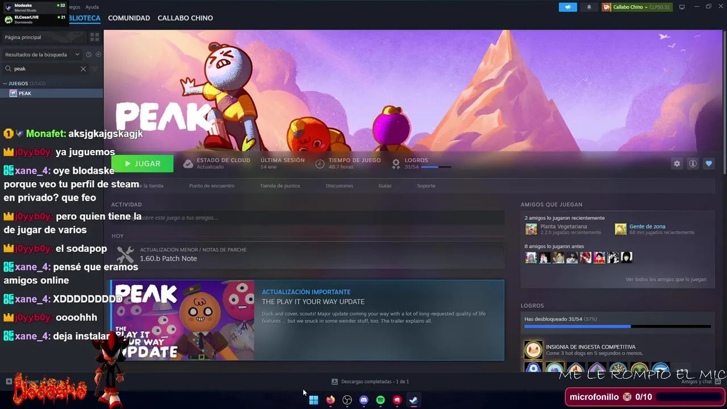
Task: Open the Punto de encuentro tab
Action: (x=212, y=186)
